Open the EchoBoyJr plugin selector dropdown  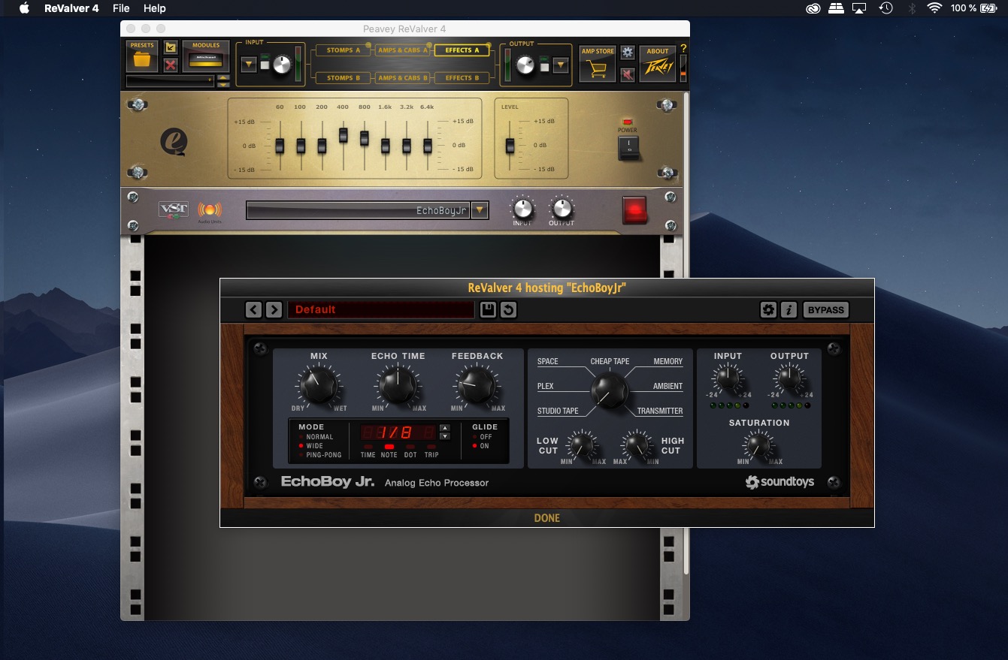pyautogui.click(x=479, y=209)
